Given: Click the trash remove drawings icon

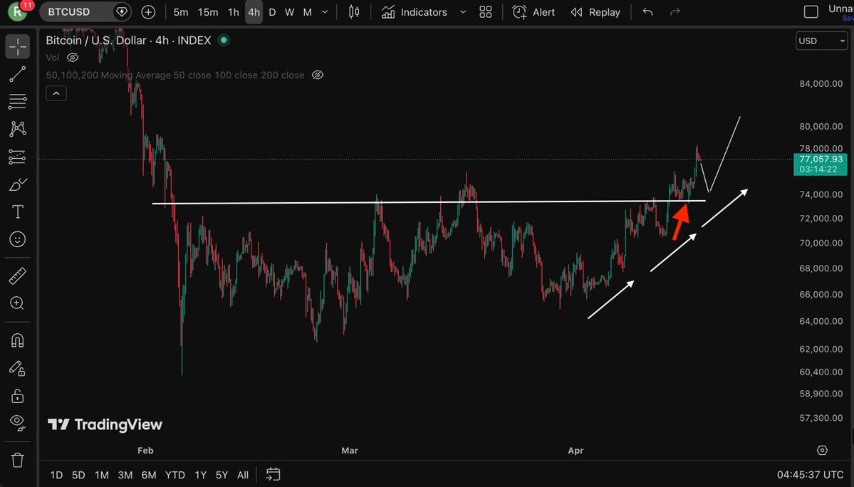Looking at the screenshot, I should point(18,459).
